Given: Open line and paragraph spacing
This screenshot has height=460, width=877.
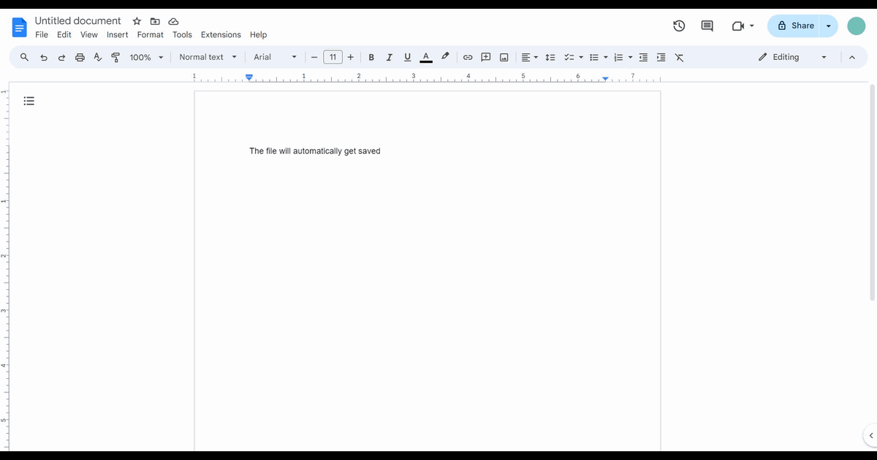Looking at the screenshot, I should 550,57.
